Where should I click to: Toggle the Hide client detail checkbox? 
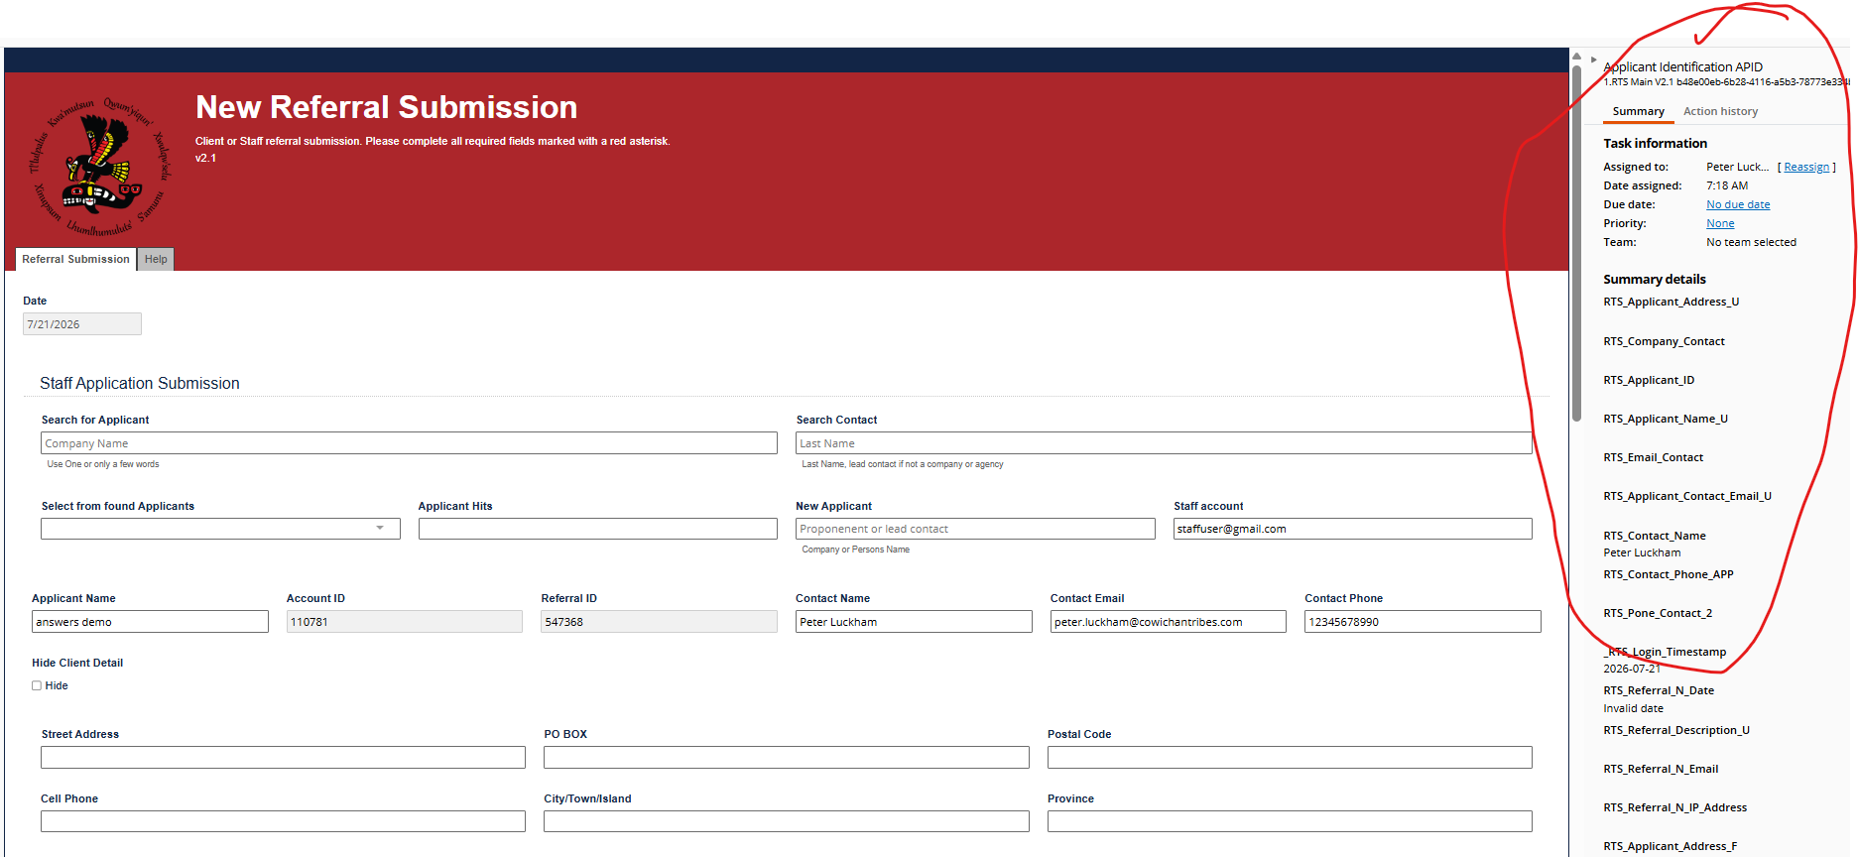tap(37, 685)
